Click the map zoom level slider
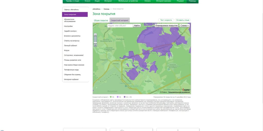263x131 pixels. point(95,40)
